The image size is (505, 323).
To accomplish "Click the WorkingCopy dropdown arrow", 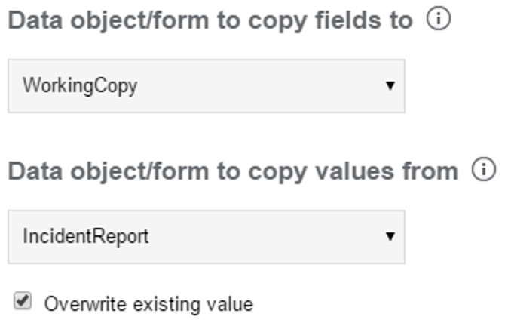I will click(x=390, y=85).
